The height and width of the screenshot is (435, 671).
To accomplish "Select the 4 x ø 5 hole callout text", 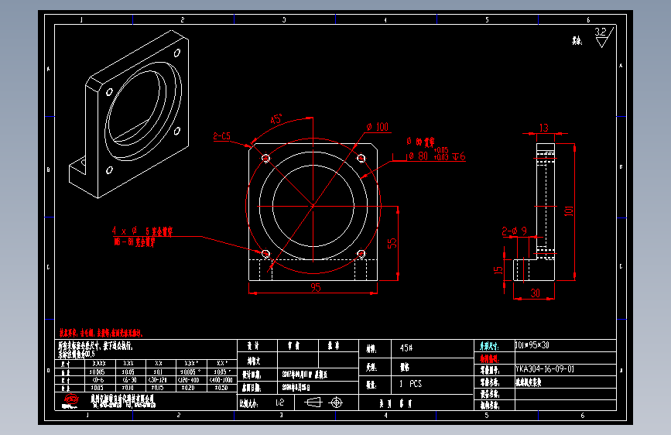I will 142,231.
